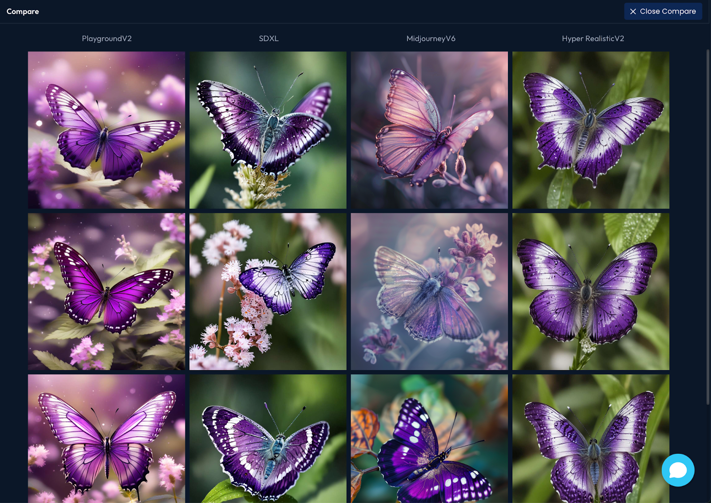The width and height of the screenshot is (711, 503).
Task: Click the Compare title text
Action: click(23, 12)
